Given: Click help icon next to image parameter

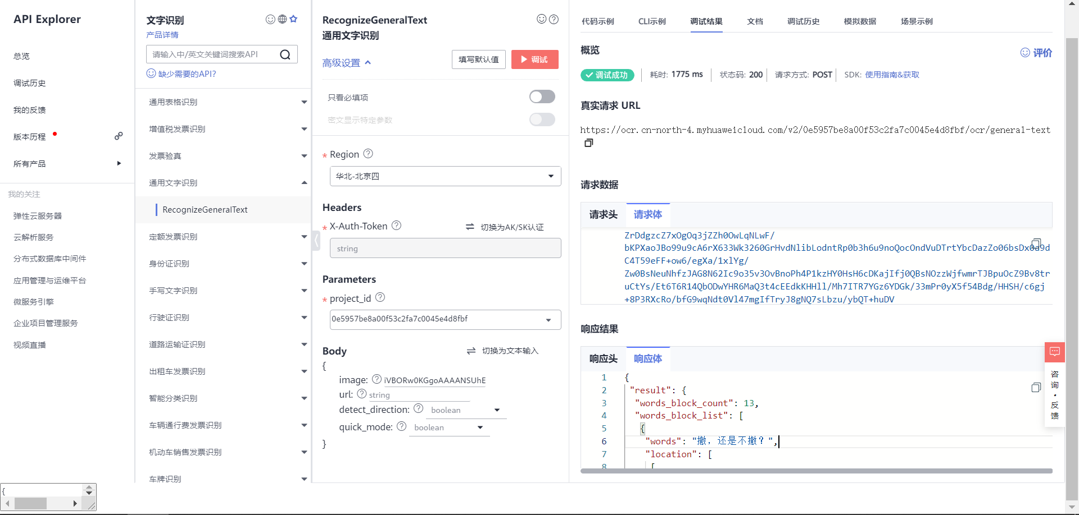Looking at the screenshot, I should pos(377,379).
